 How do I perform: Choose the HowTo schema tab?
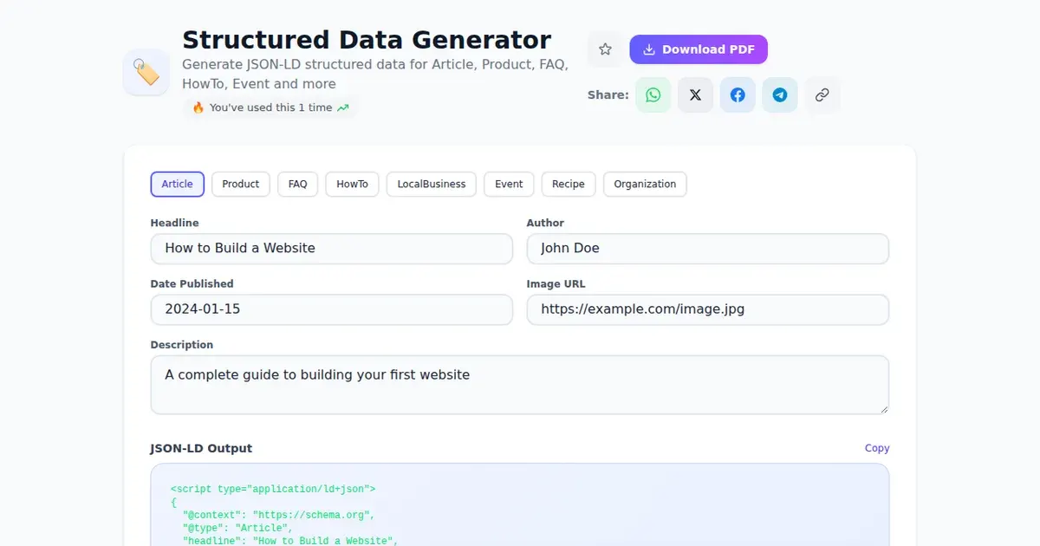(x=352, y=184)
